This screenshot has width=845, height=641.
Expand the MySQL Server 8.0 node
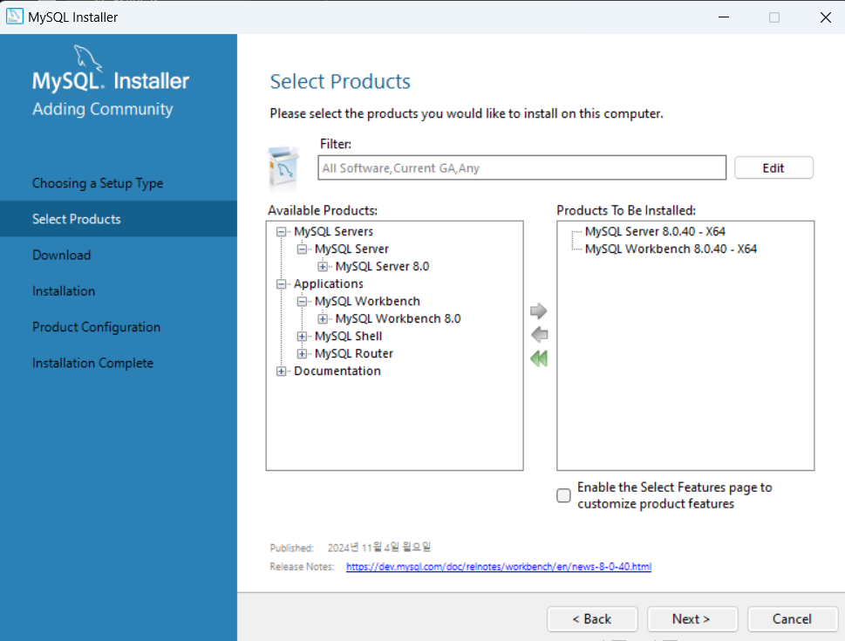(323, 266)
